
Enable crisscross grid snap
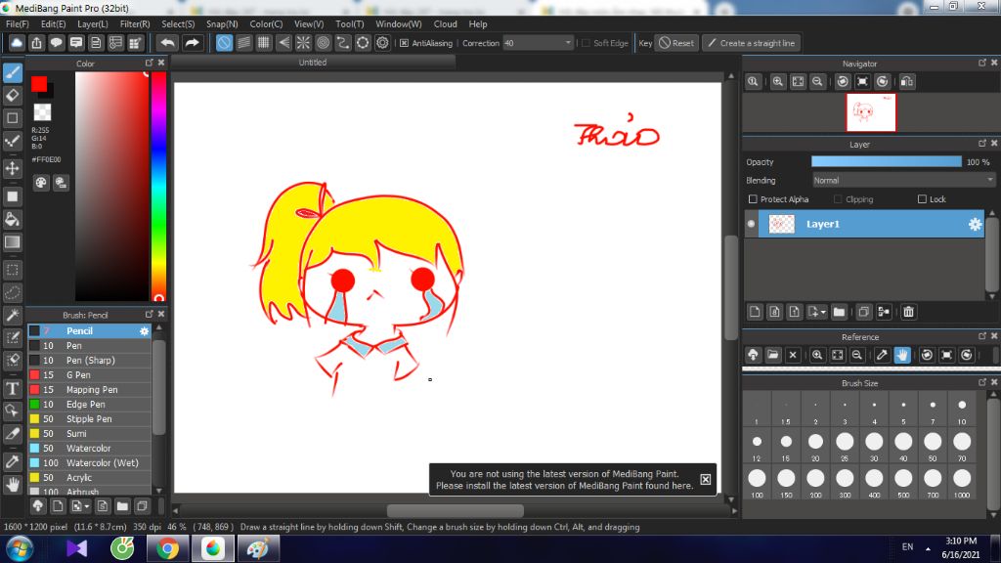(264, 43)
